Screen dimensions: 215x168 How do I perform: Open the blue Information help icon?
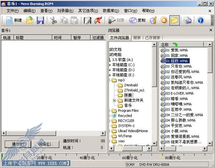point(201,21)
